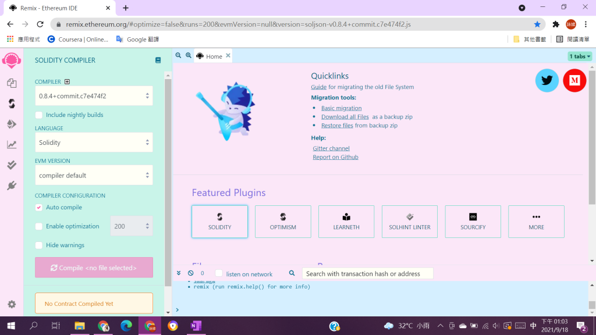Expand the 1 tabs dropdown
Image resolution: width=596 pixels, height=335 pixels.
point(580,56)
